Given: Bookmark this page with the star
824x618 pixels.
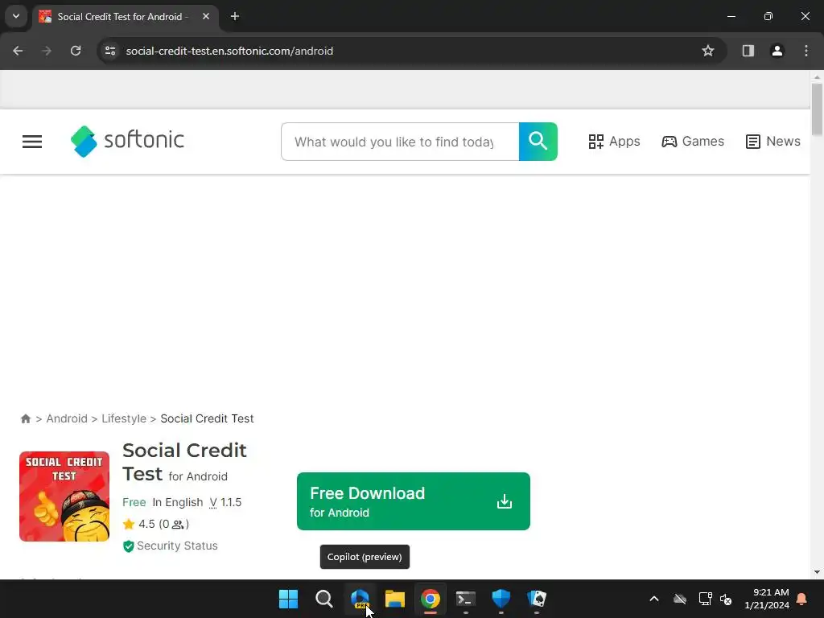Looking at the screenshot, I should (708, 51).
